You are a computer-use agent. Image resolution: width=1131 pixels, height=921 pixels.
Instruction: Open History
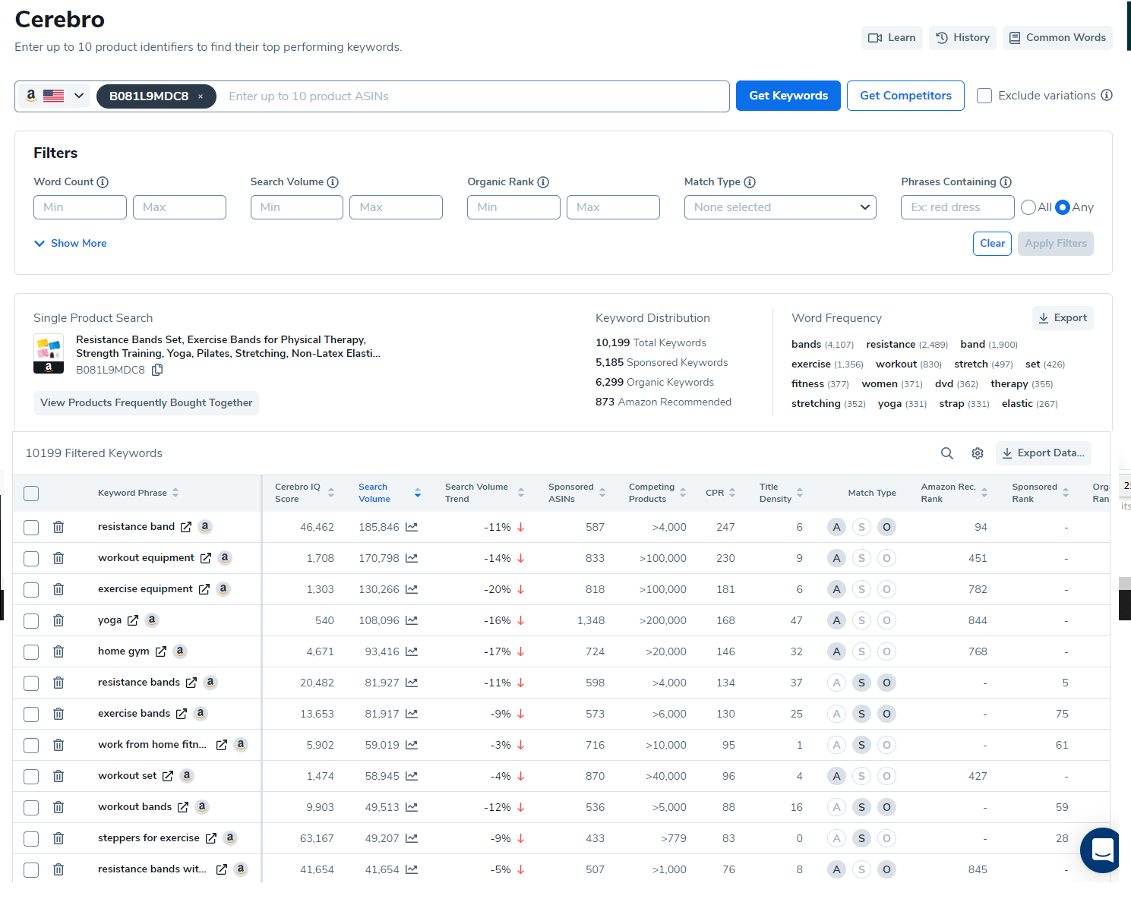[x=962, y=38]
